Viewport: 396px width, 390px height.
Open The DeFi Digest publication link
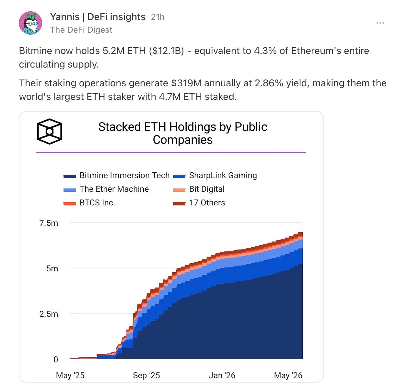[81, 30]
